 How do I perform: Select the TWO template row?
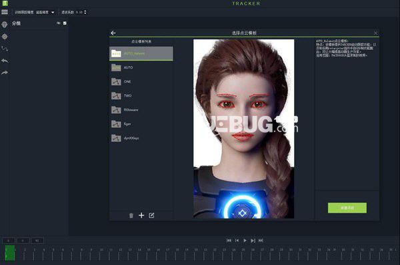pos(141,96)
